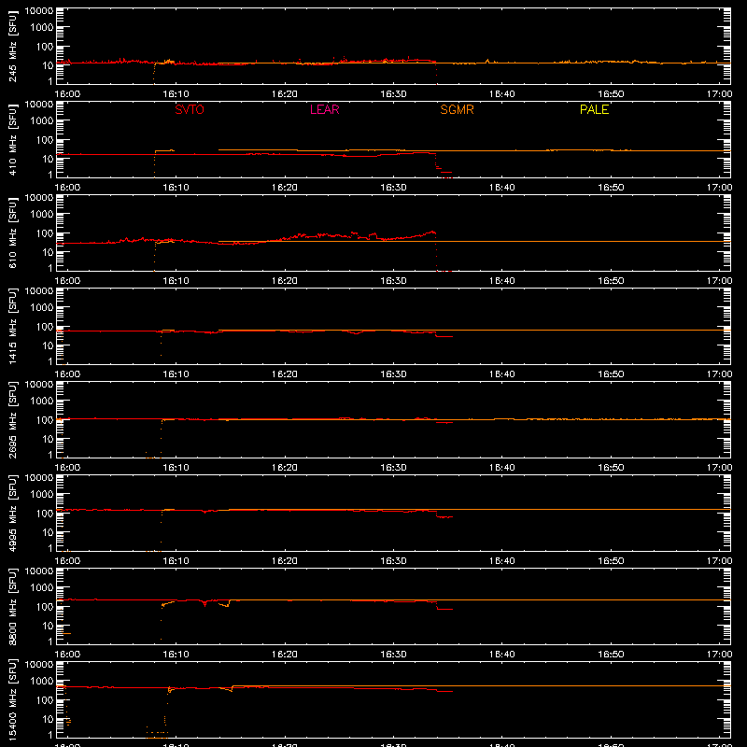The image size is (747, 747).
Task: Click the 10 tick on 1415 MHz axis
Action: 48,345
